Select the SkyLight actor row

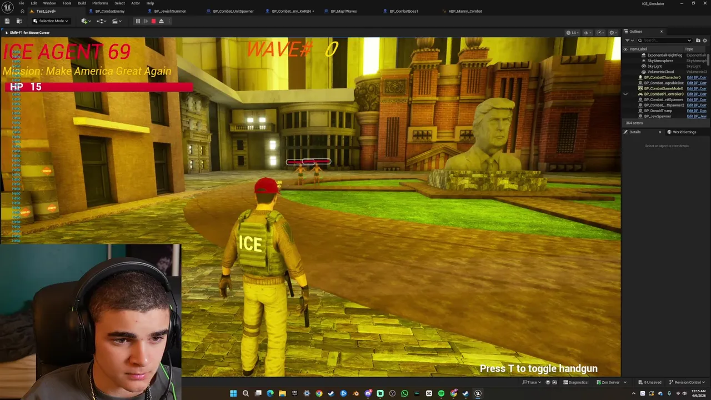[654, 66]
